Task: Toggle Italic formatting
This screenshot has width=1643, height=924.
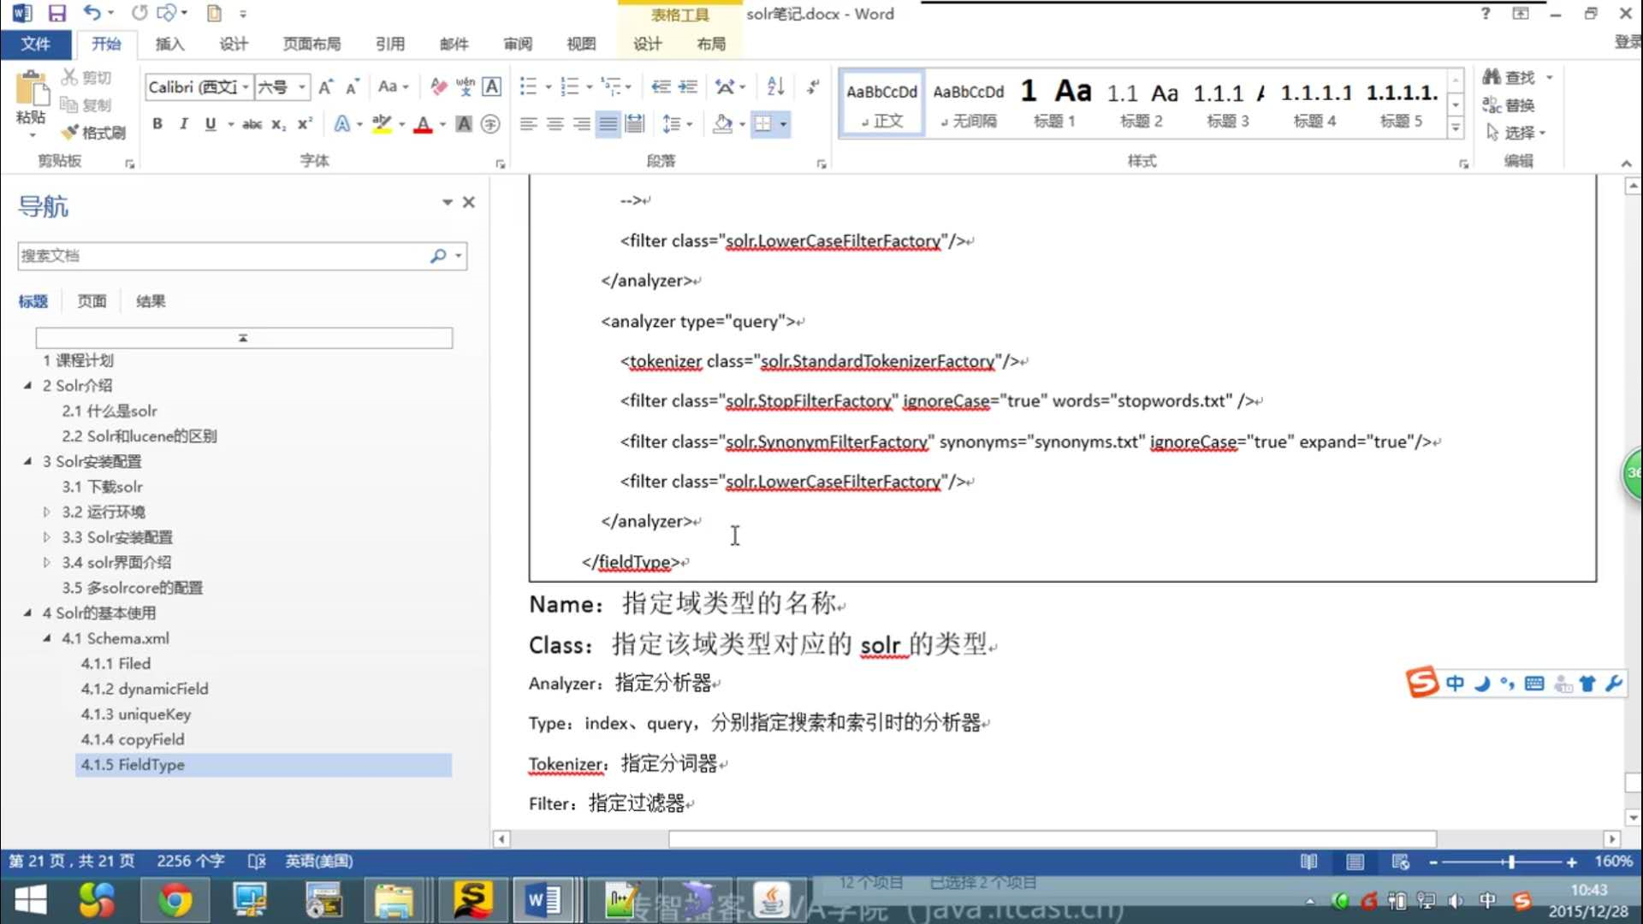Action: coord(183,124)
